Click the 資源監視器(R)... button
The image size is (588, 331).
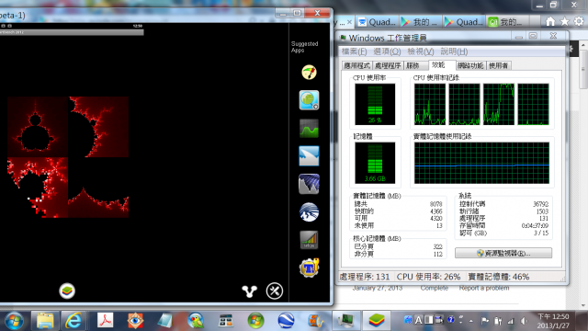click(x=503, y=253)
